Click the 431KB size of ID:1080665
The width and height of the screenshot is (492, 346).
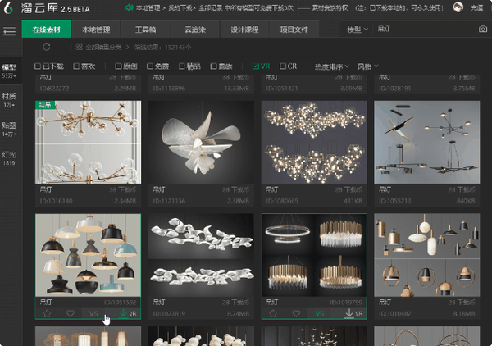click(353, 201)
